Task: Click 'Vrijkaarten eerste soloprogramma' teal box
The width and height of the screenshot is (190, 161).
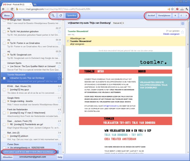Action: [155, 95]
